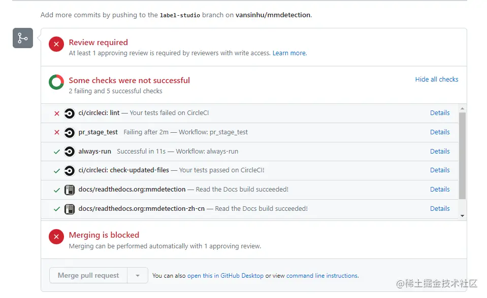Click CircleCI logo on pr_stage_test row
The width and height of the screenshot is (487, 298).
tap(69, 133)
